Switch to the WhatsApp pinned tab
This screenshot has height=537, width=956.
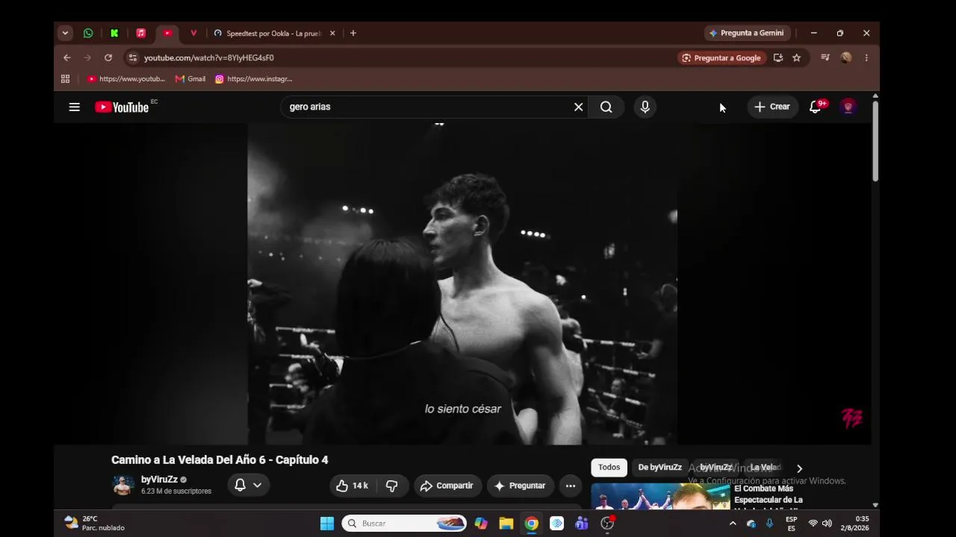tap(88, 33)
